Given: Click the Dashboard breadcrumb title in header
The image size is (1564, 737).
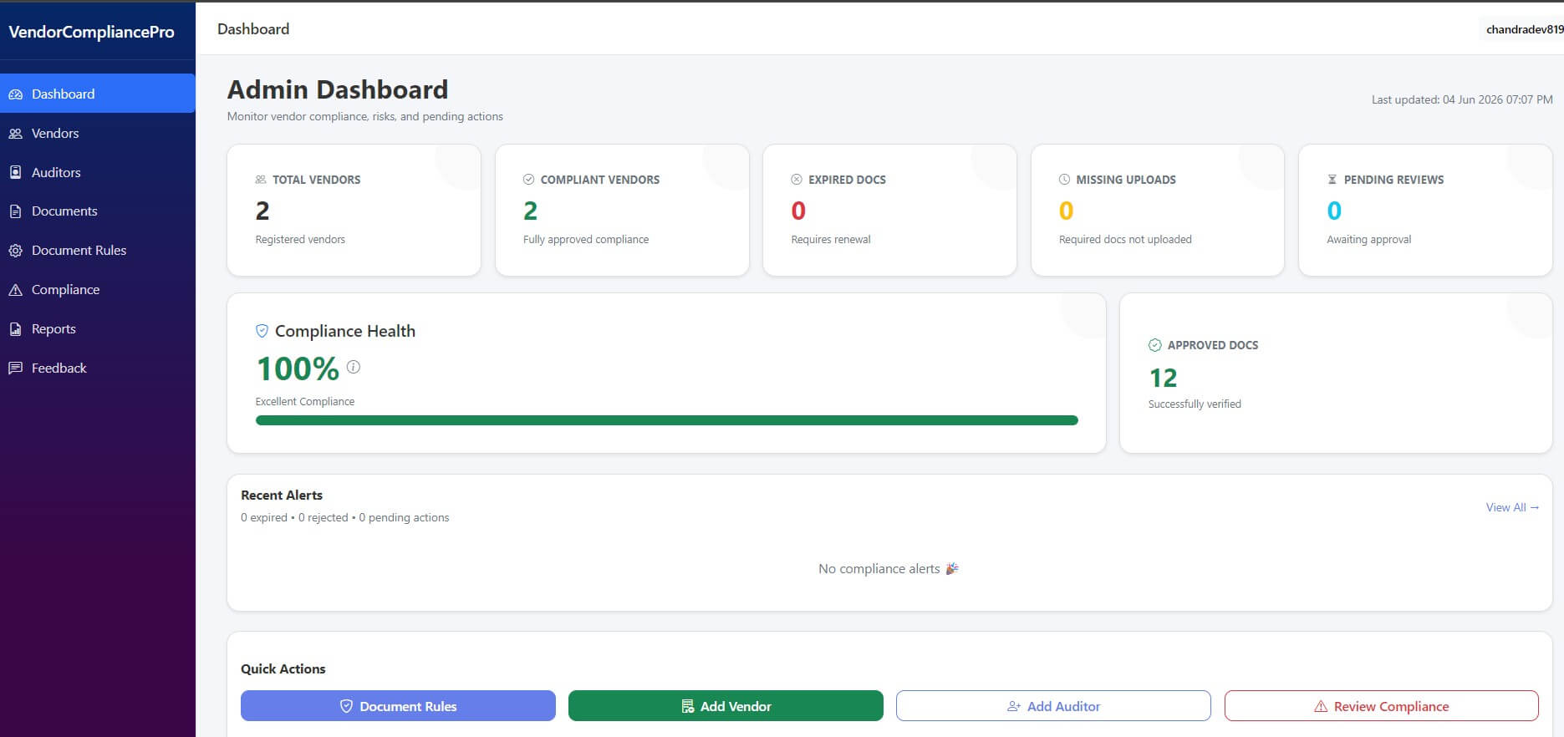Looking at the screenshot, I should [x=253, y=28].
